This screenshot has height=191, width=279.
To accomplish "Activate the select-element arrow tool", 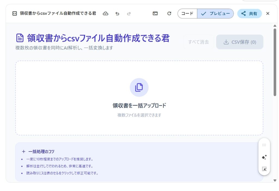I will (264, 169).
